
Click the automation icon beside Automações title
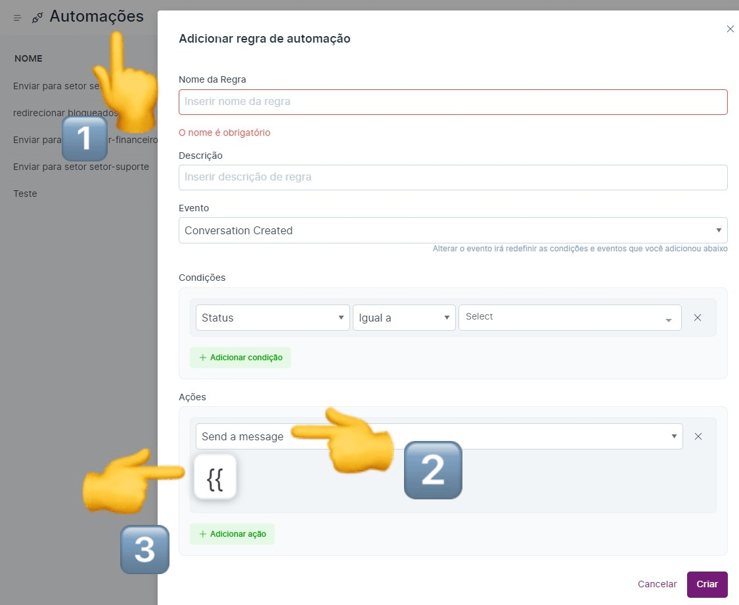point(37,18)
